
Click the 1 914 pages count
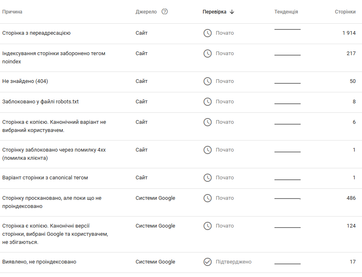(x=349, y=33)
